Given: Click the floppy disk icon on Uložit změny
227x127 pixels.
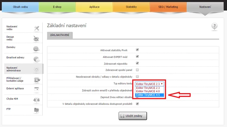Looking at the screenshot, I should (122, 116).
